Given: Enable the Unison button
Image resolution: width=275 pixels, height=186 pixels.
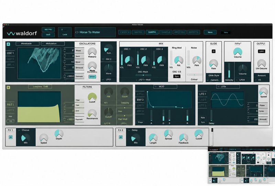Looking at the screenshot, I should click(92, 77).
